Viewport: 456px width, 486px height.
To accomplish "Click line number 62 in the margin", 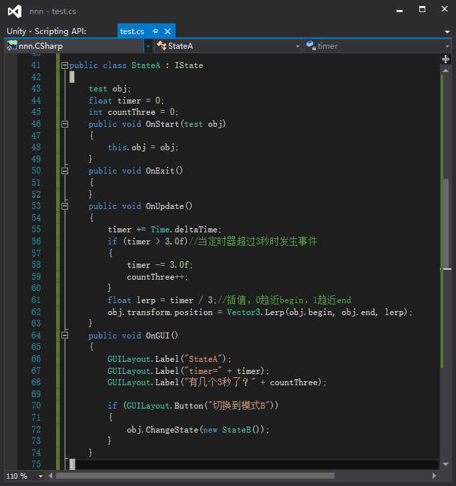I will pyautogui.click(x=36, y=312).
